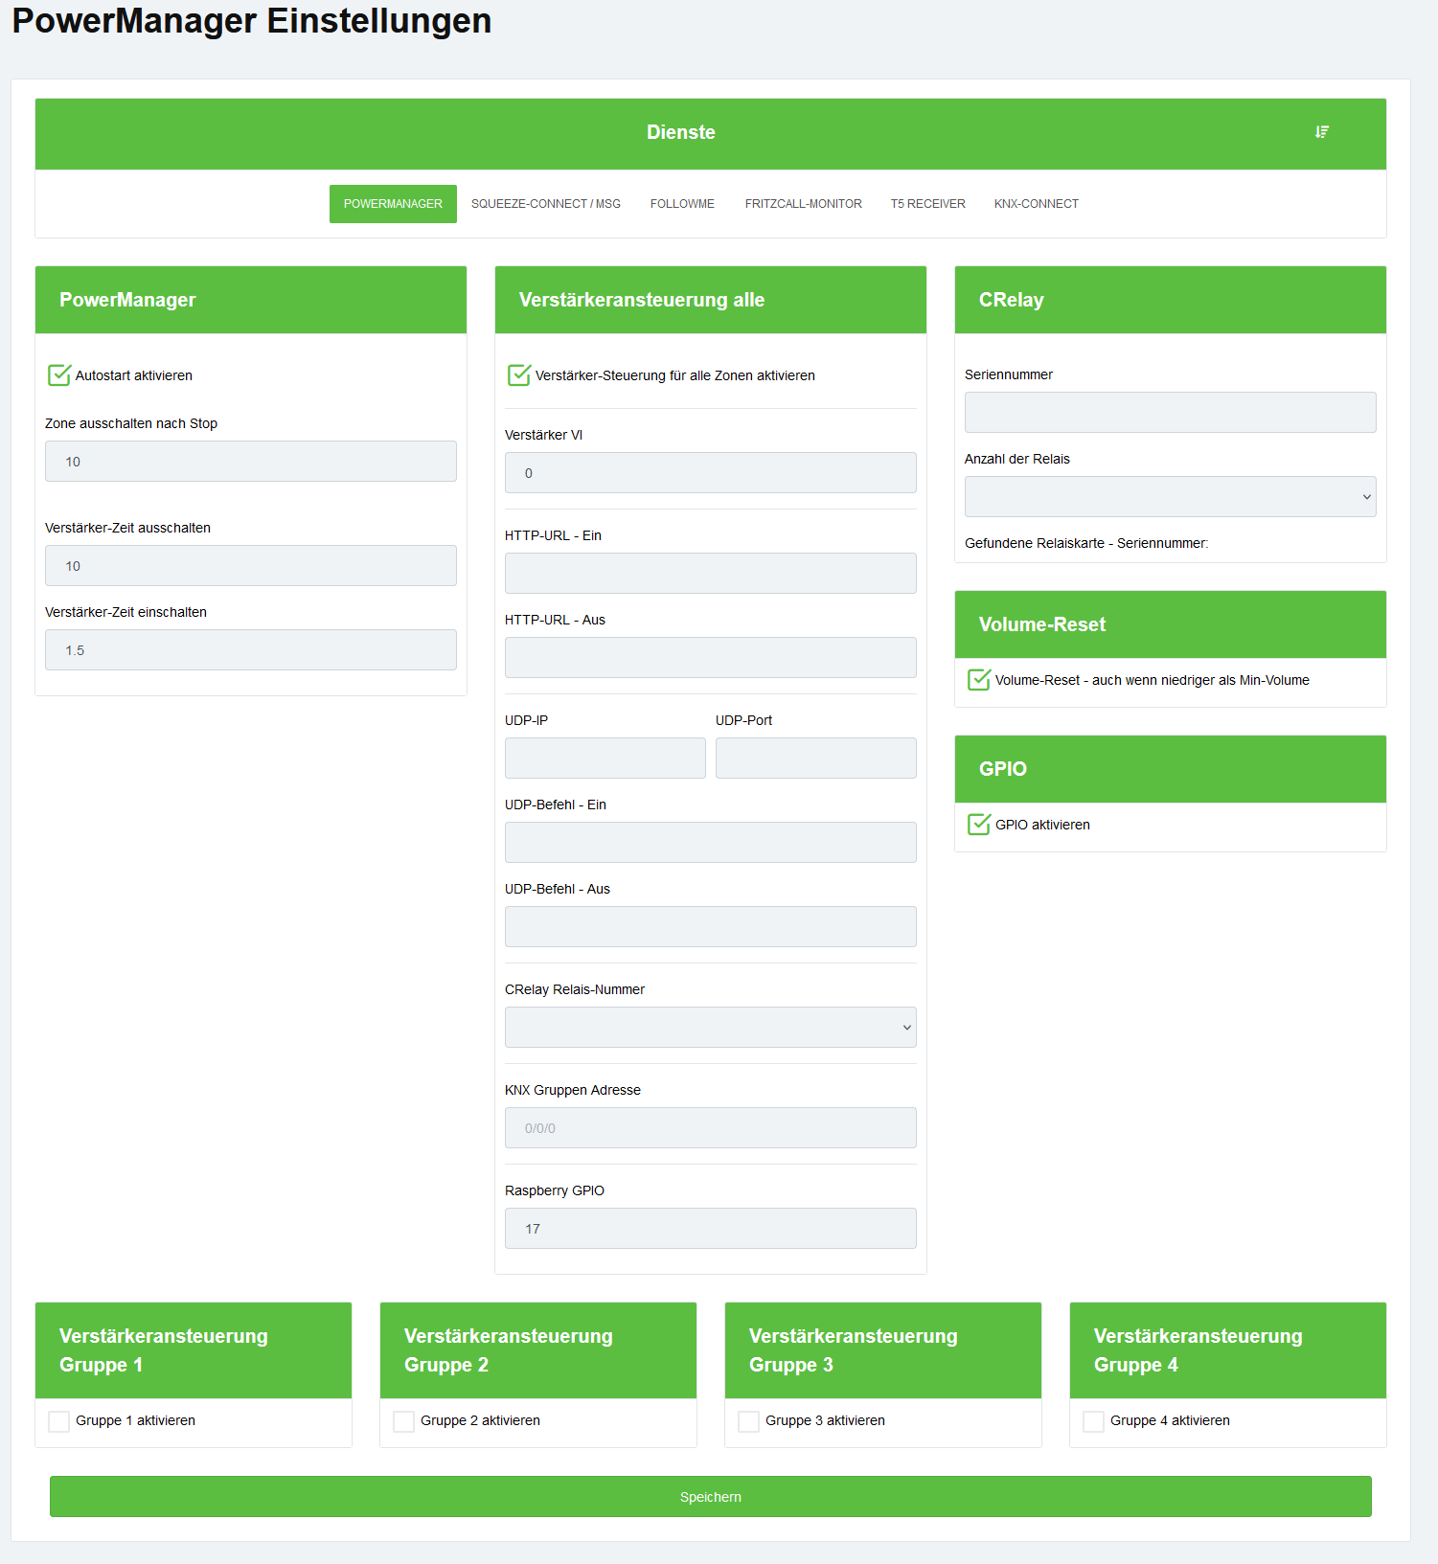The height and width of the screenshot is (1564, 1438).
Task: Toggle Volume-Reset auch wenn niedriger checkbox
Action: [x=979, y=680]
